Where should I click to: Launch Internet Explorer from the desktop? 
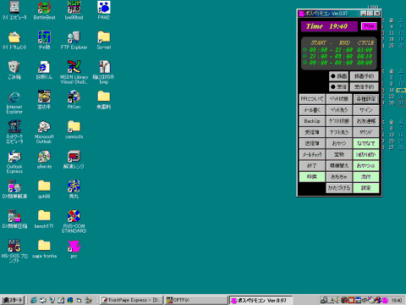[14, 103]
